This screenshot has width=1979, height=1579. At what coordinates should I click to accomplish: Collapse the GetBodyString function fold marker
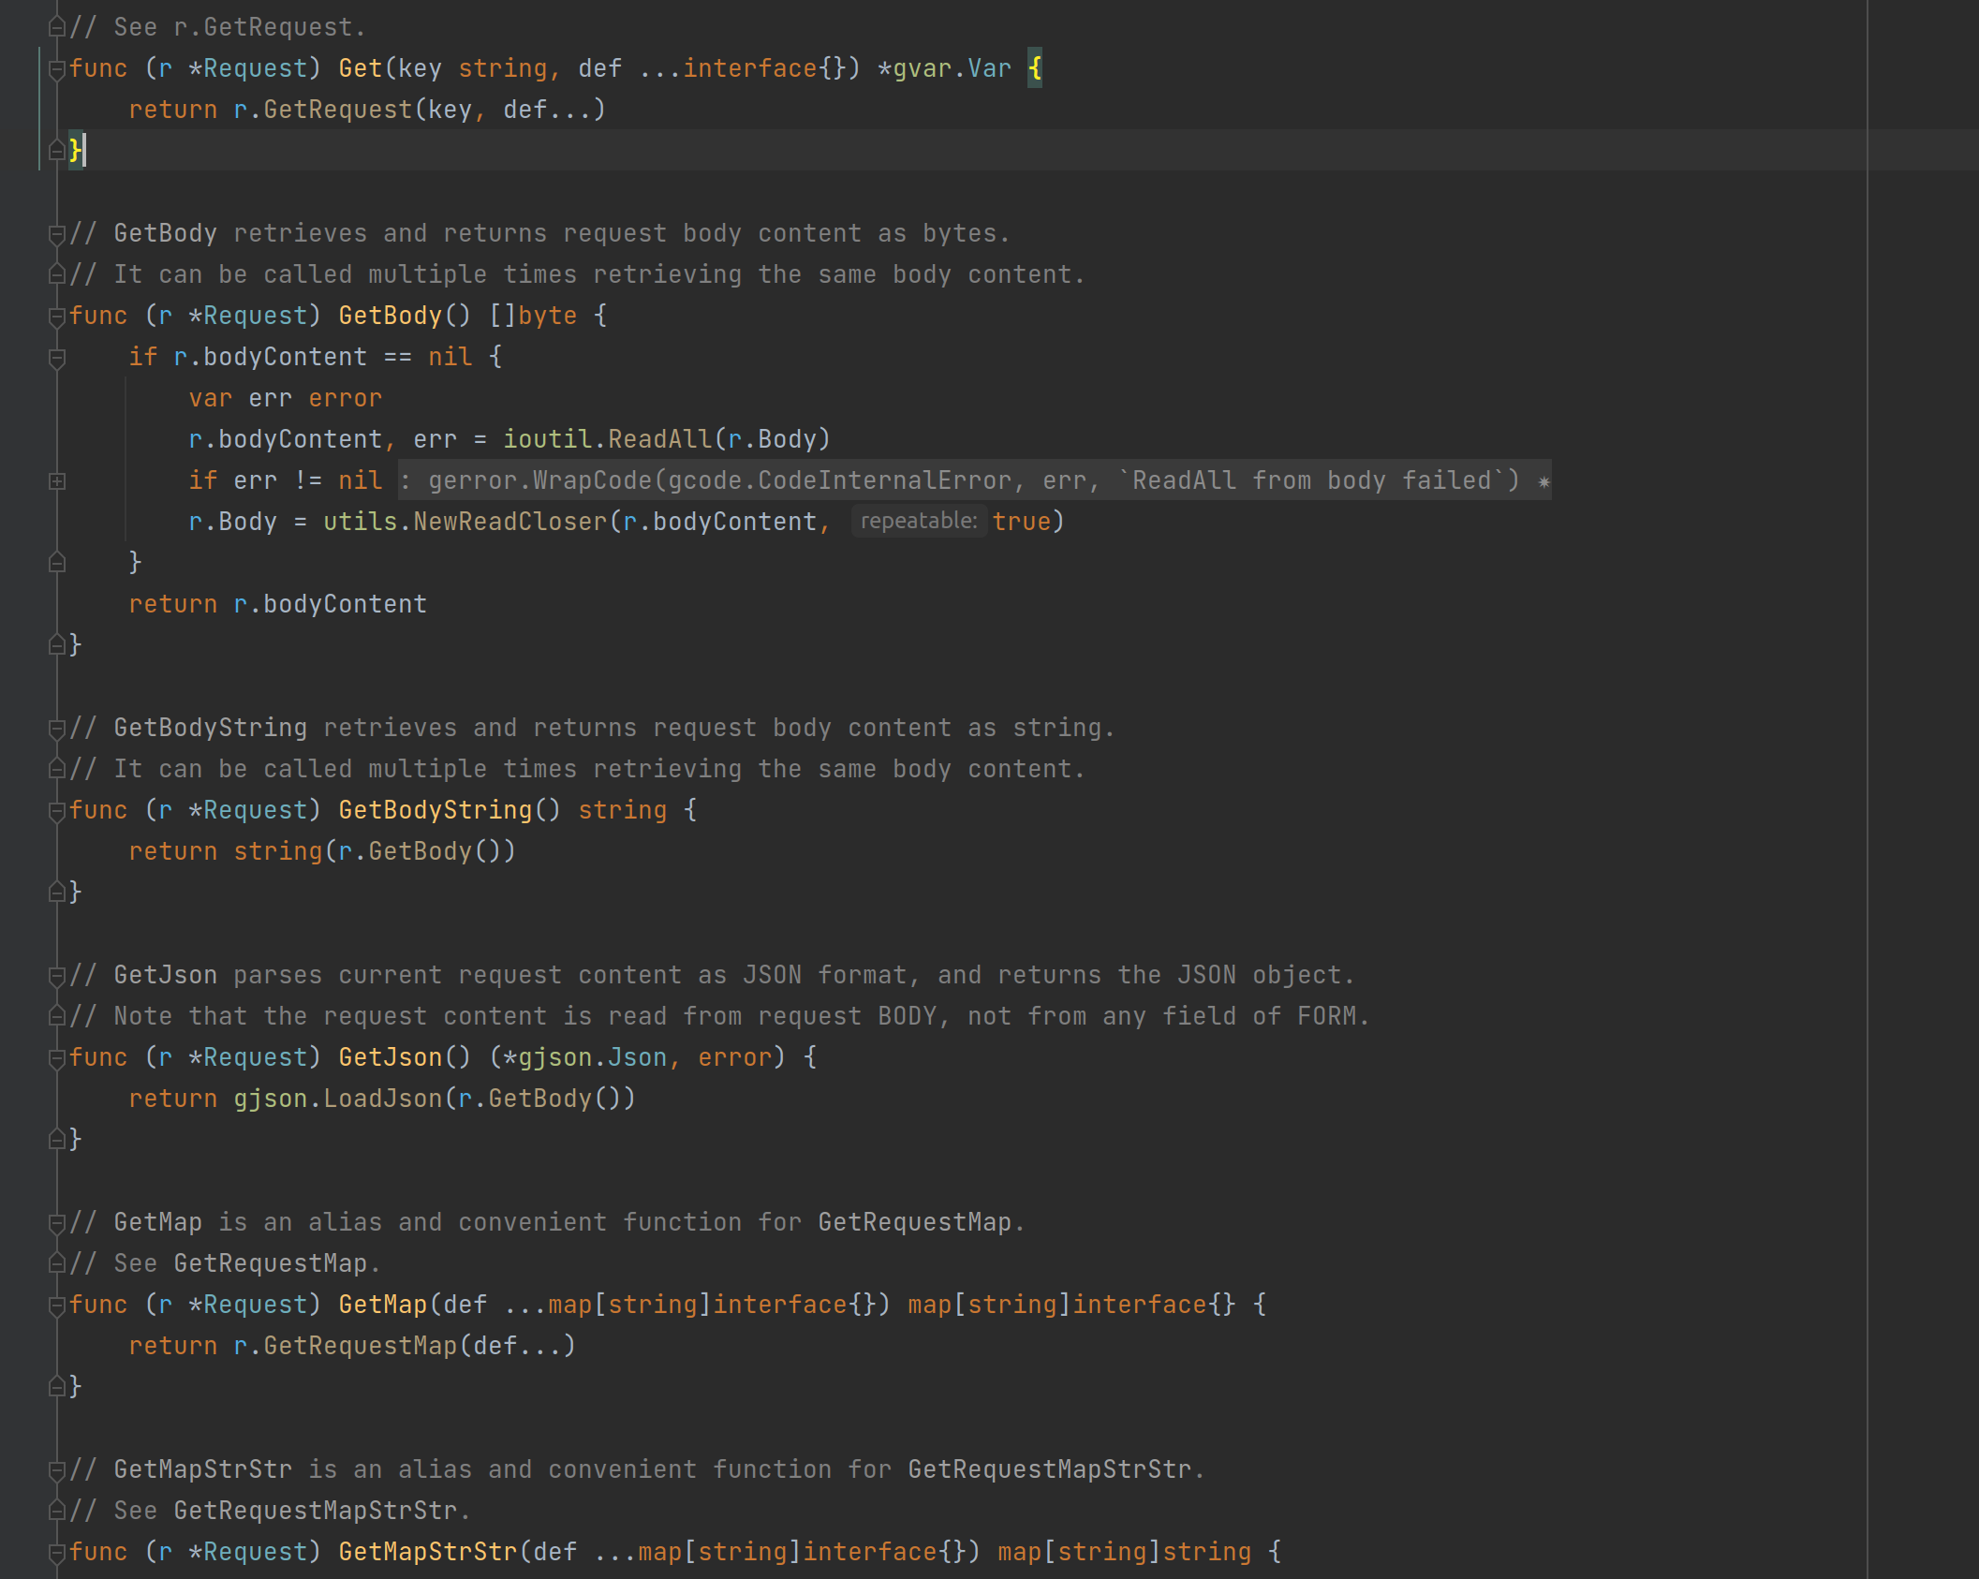(56, 811)
